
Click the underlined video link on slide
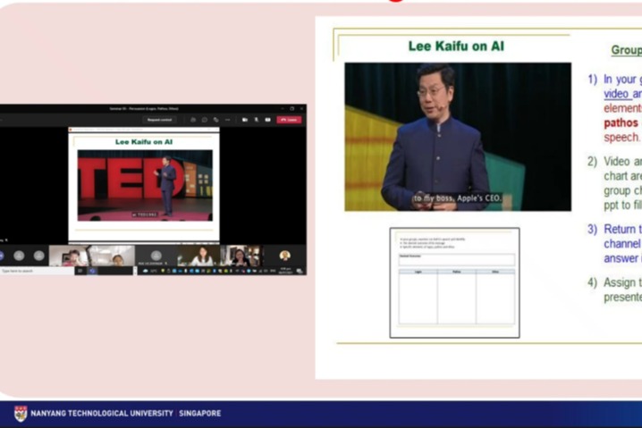[x=615, y=94]
